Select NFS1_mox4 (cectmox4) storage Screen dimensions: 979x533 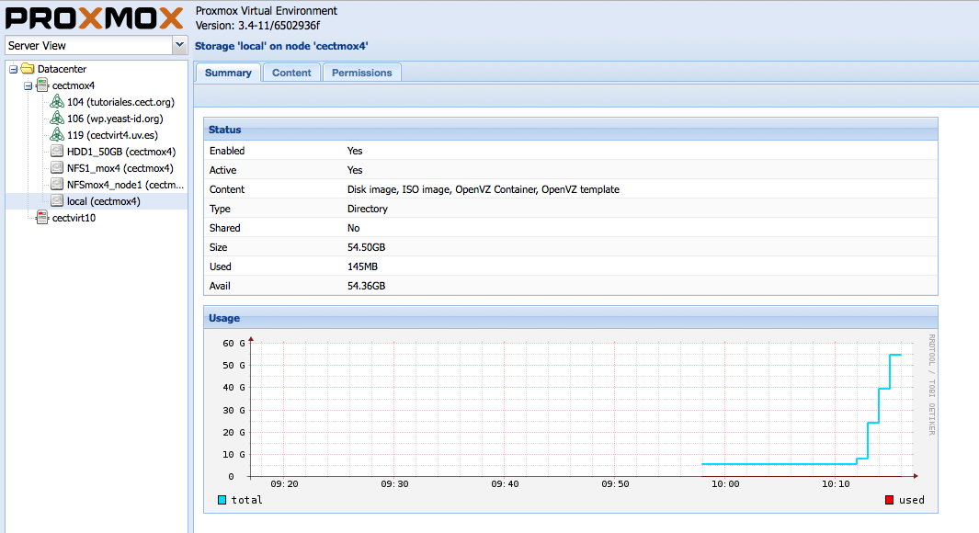(120, 168)
